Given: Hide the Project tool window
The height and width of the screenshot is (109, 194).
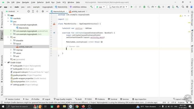Looking at the screenshot, I should [x=47, y=12].
